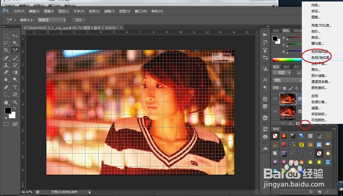Select the Path Selection tool
This screenshot has width=343, height=196.
[6, 95]
